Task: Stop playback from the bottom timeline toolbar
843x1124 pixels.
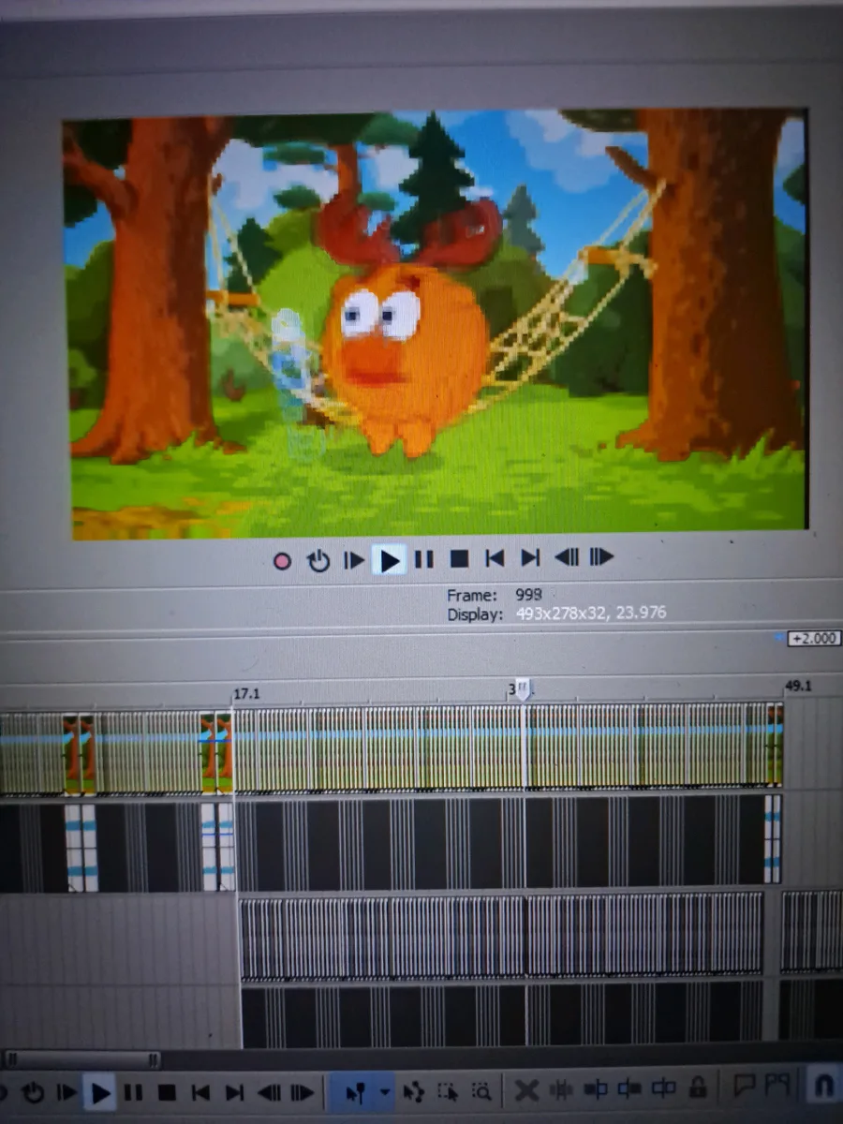Action: (x=167, y=1092)
